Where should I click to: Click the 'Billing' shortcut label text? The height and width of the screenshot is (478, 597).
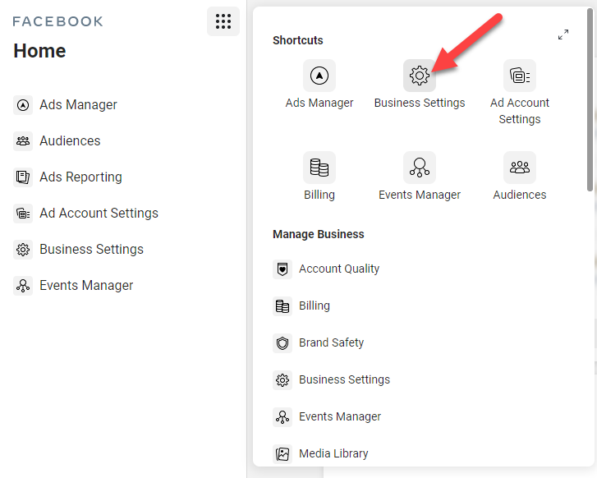pyautogui.click(x=319, y=195)
